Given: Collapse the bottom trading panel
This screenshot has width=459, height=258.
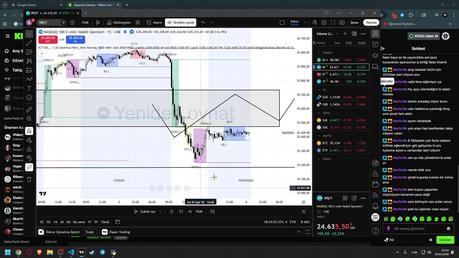Looking at the screenshot, I should 298,232.
